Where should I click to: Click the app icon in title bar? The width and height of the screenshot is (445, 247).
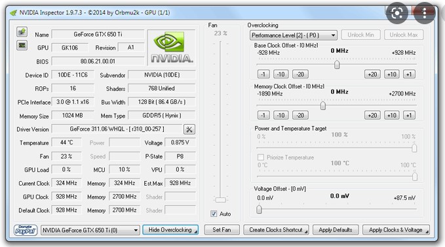(13, 12)
